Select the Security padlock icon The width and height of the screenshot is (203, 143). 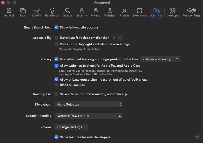[x=81, y=12]
